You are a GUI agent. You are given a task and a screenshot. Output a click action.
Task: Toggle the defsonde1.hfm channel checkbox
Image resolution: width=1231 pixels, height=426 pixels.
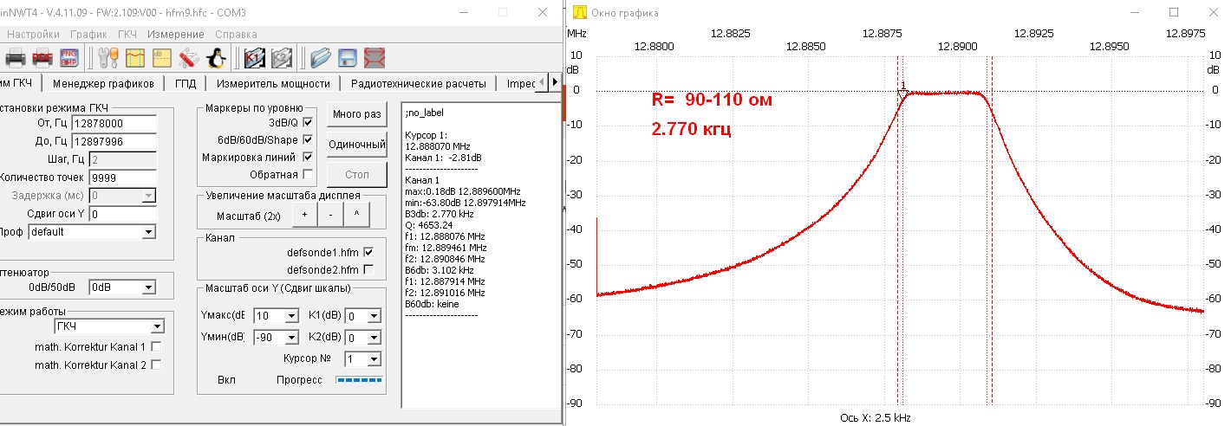[368, 252]
